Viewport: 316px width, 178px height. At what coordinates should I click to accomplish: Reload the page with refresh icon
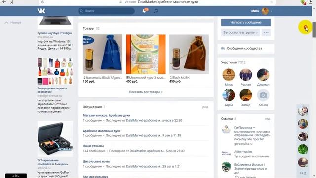[x=42, y=2]
